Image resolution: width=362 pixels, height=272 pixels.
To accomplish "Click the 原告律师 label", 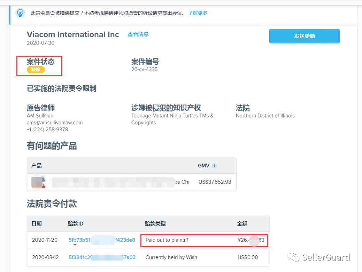I will click(x=41, y=108).
